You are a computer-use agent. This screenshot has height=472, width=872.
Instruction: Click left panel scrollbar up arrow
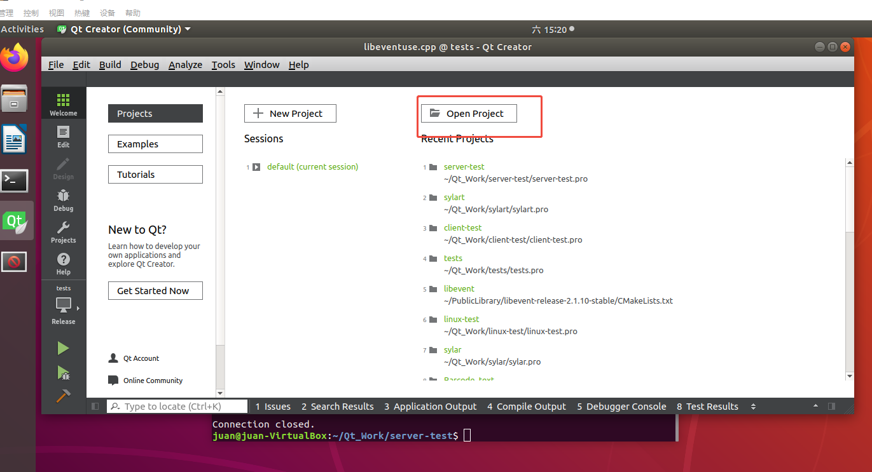(x=220, y=92)
